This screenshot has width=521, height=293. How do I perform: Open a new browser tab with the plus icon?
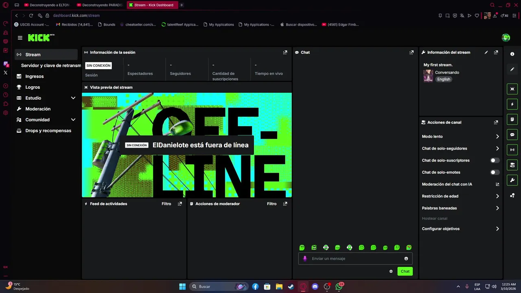click(182, 5)
